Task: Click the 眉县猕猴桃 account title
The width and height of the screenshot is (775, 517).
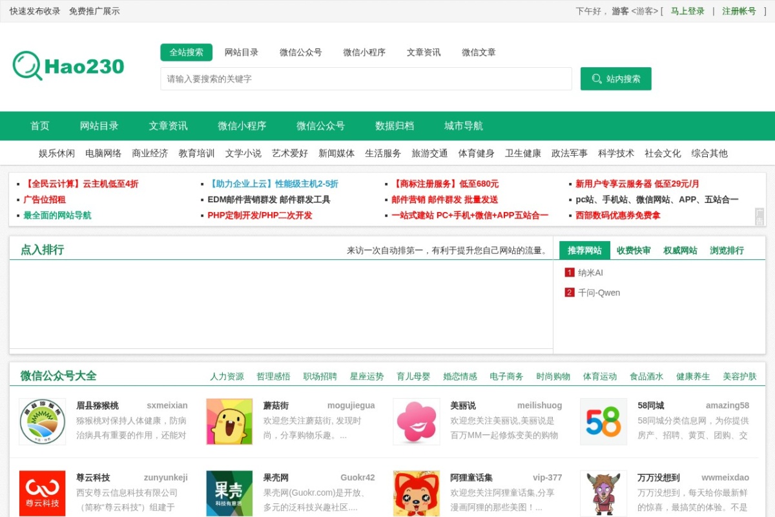Action: pos(98,405)
